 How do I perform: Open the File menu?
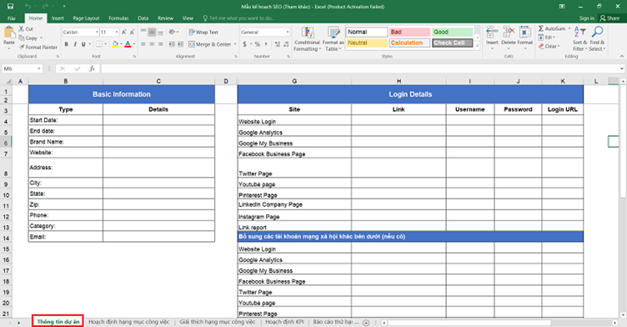12,18
